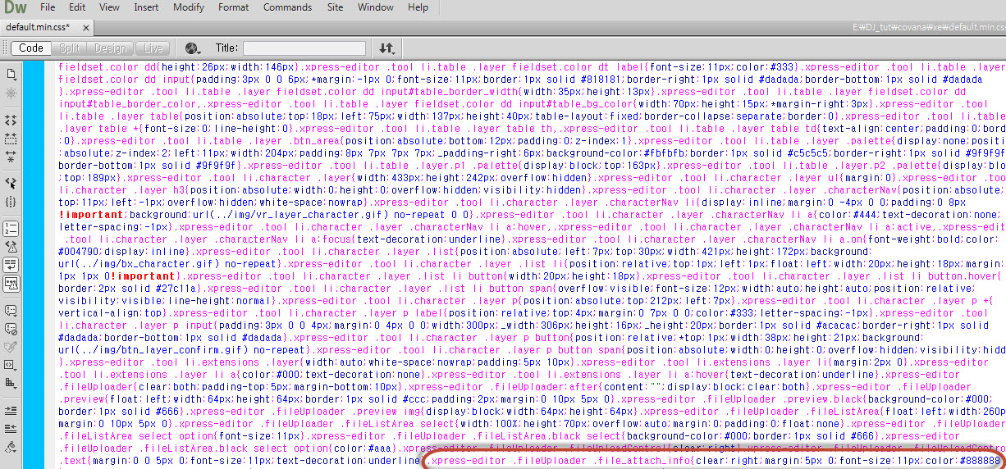Toggle highlight invalid code

11,246
